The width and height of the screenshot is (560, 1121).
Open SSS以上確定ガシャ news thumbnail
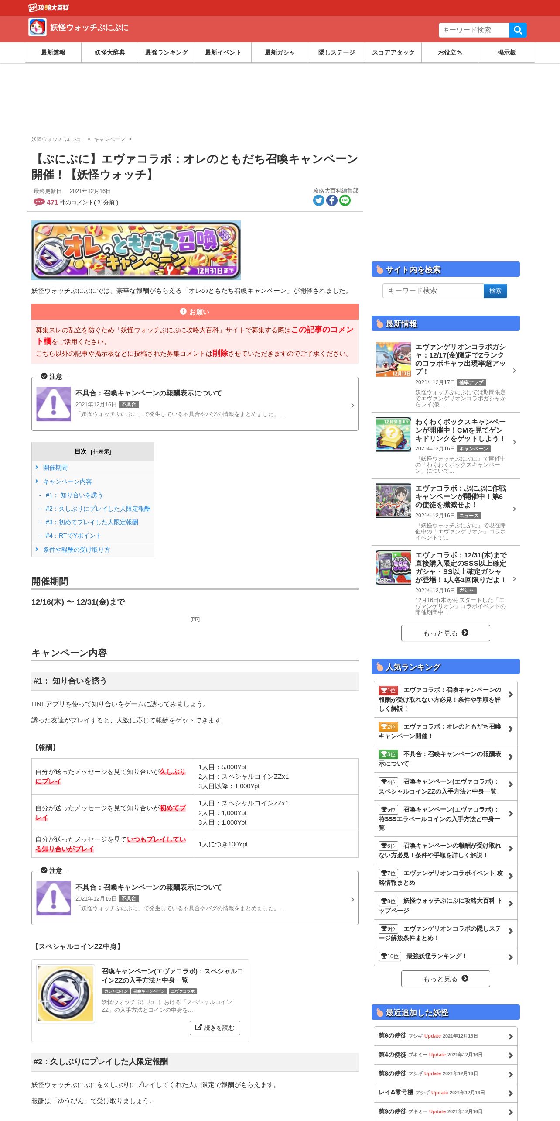393,567
